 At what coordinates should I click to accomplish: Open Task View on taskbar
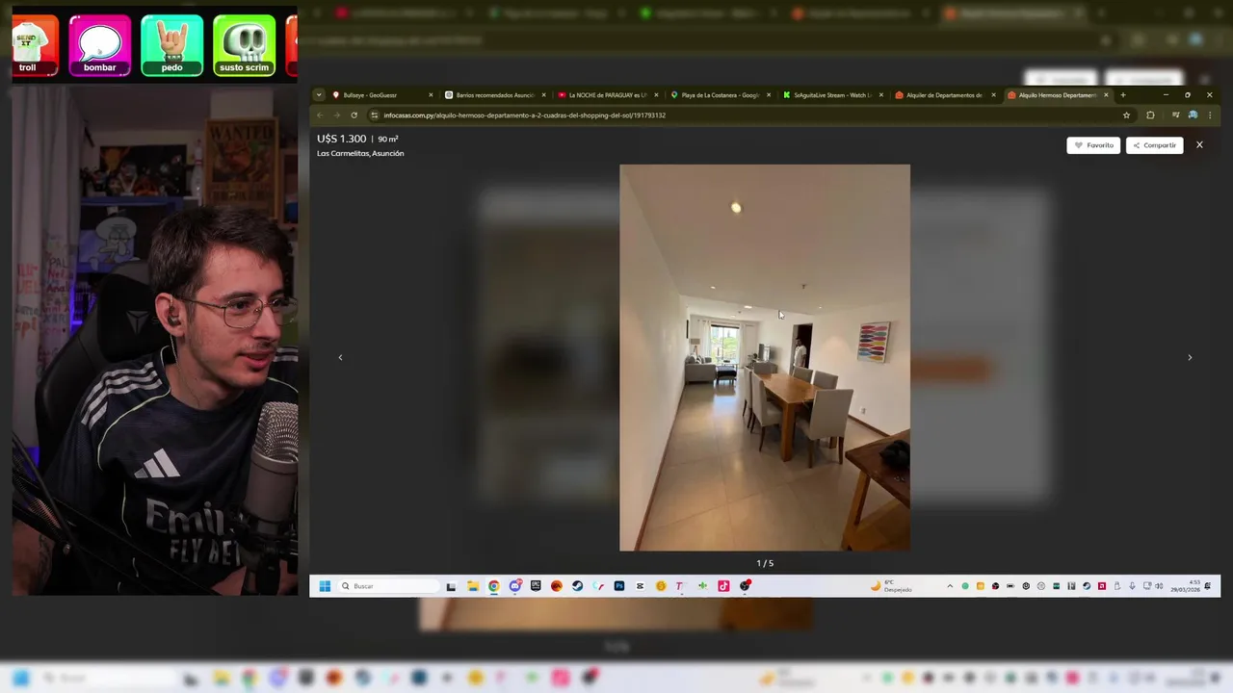tap(451, 586)
